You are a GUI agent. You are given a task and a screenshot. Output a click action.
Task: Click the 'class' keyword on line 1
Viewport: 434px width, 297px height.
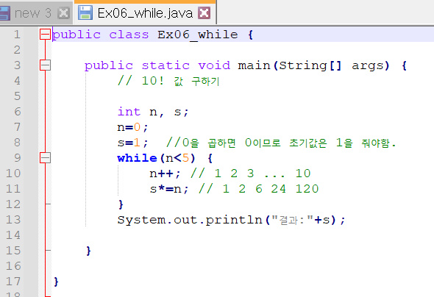coord(129,35)
